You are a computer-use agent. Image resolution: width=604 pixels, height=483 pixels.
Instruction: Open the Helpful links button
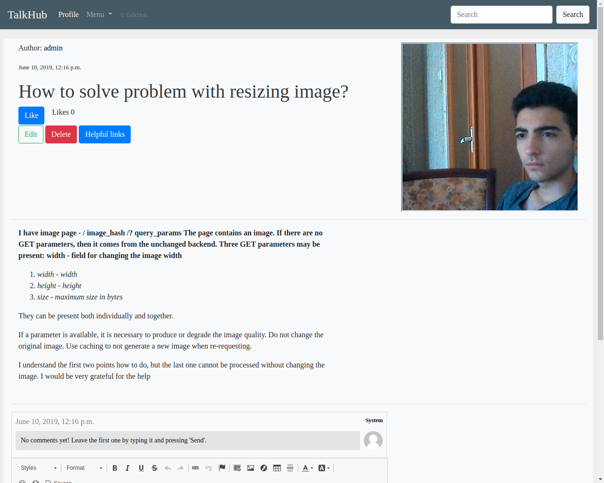point(105,134)
